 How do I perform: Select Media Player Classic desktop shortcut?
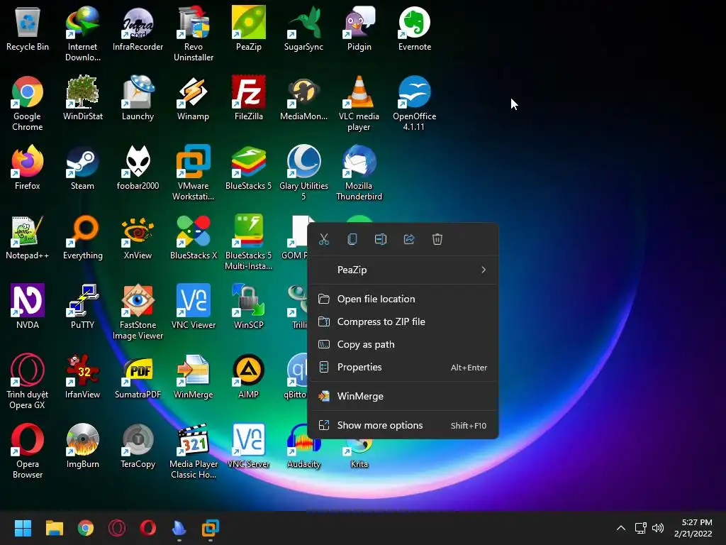point(194,451)
